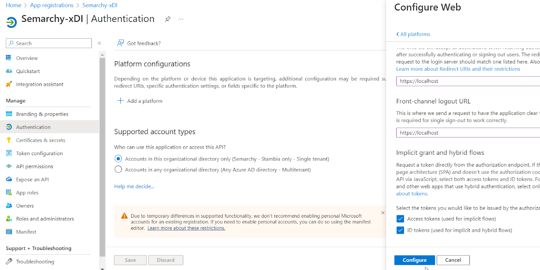Open the more options ellipsis in header
This screenshot has width=540, height=270.
[x=181, y=19]
